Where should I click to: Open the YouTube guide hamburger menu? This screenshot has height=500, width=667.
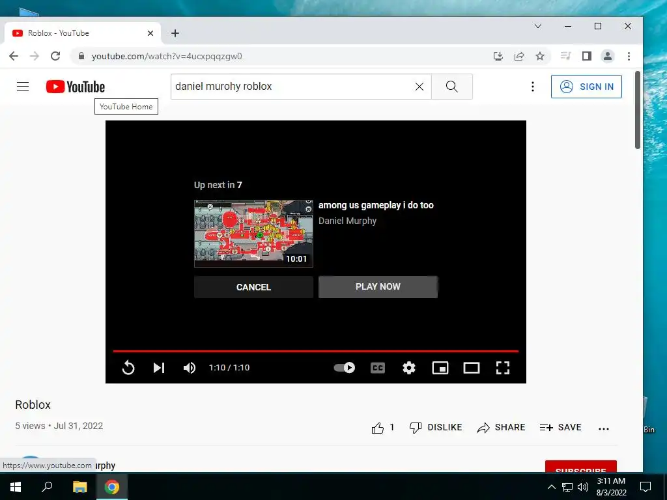coord(23,87)
